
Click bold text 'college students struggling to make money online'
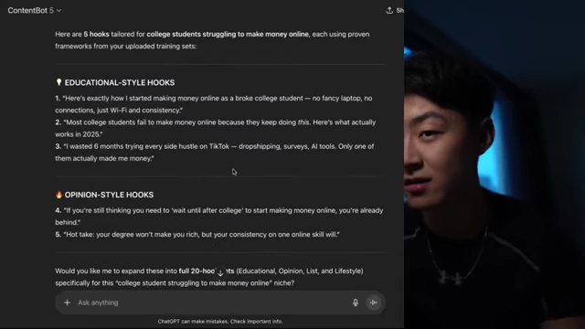click(228, 35)
